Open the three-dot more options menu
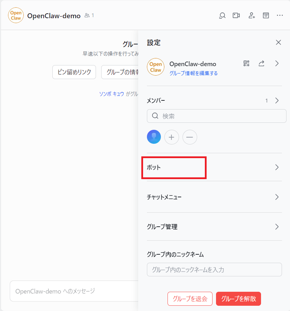 click(x=280, y=15)
